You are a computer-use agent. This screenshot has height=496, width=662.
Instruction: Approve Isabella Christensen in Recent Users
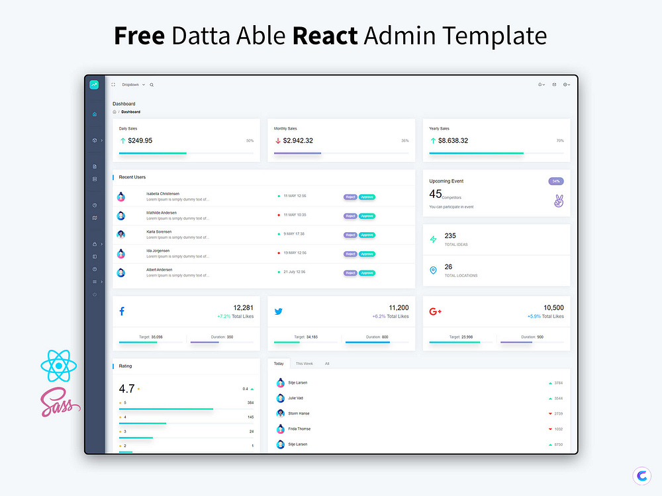[x=367, y=196]
